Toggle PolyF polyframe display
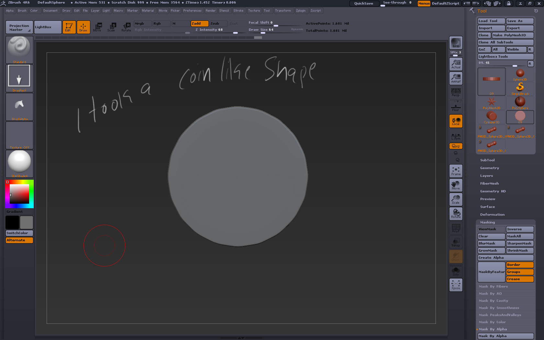Viewport: 544px width, 340px height. (x=456, y=228)
